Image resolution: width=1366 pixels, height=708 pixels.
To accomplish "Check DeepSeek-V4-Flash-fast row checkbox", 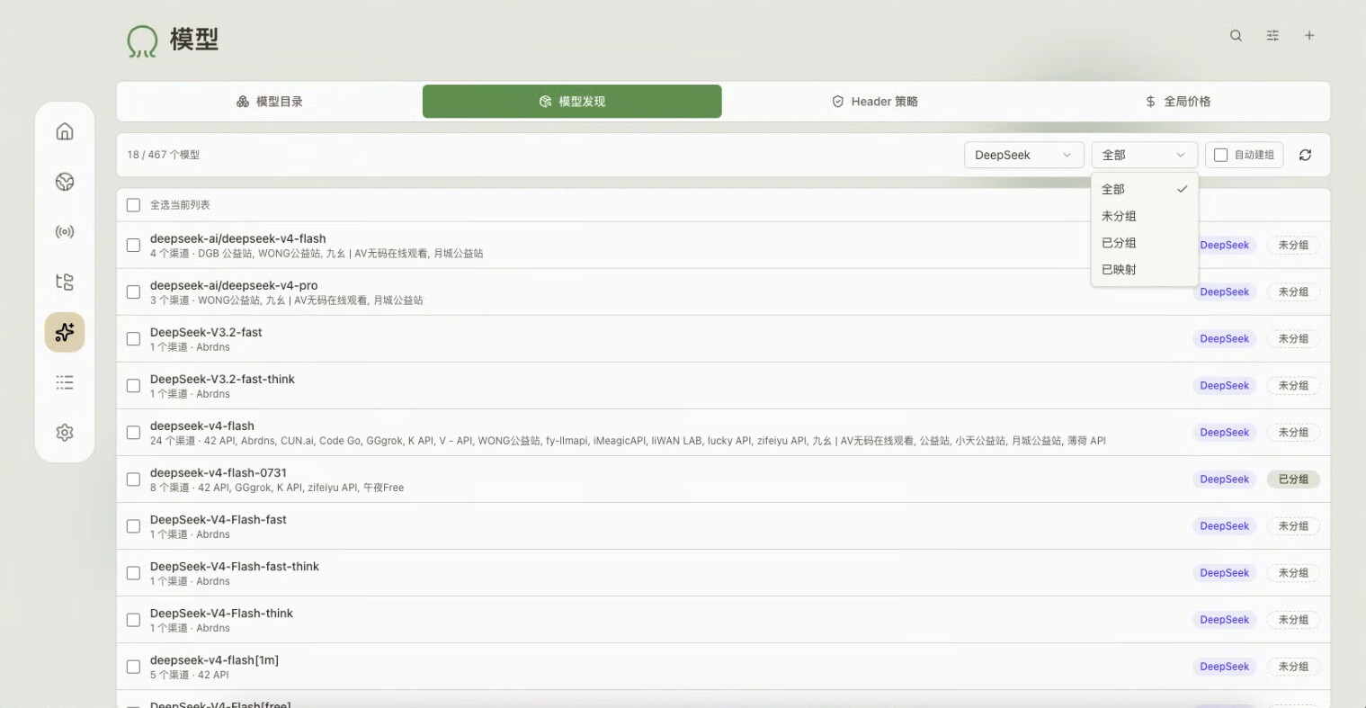I will coord(133,525).
